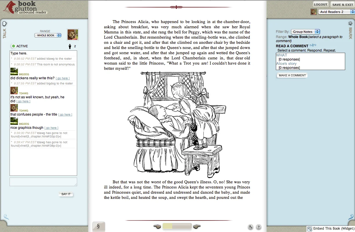The height and width of the screenshot is (232, 355).
Task: Follow go here link after 'yeah, he did'
Action: click(x=23, y=101)
